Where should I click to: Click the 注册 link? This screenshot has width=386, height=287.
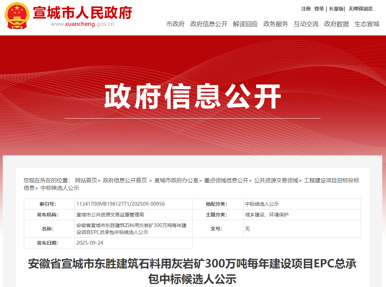[x=306, y=9]
